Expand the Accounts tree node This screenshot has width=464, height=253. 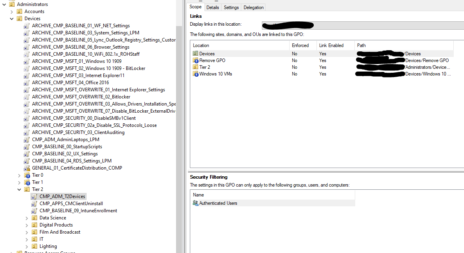[x=11, y=11]
